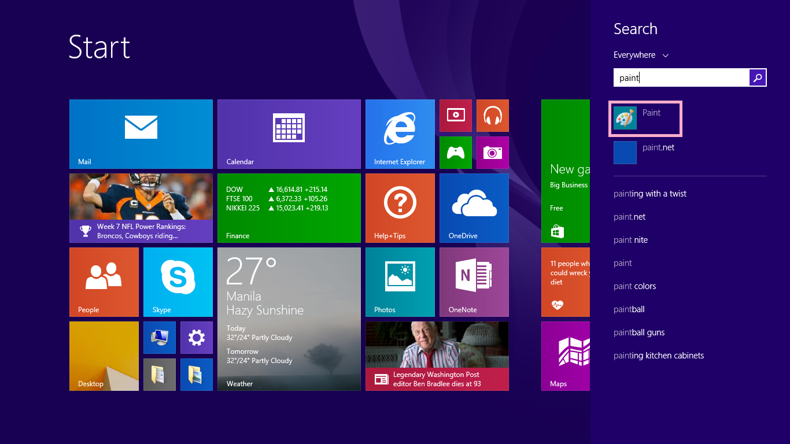Open the Photos tile

pyautogui.click(x=400, y=282)
